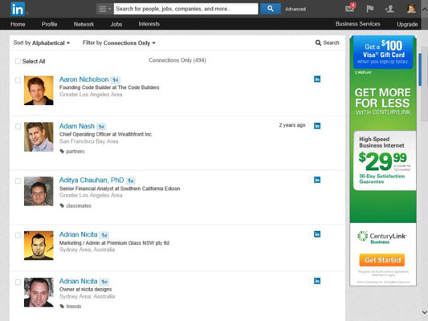Check the box for Aditya Chauhan, PhD
428x321 pixels.
click(x=18, y=181)
